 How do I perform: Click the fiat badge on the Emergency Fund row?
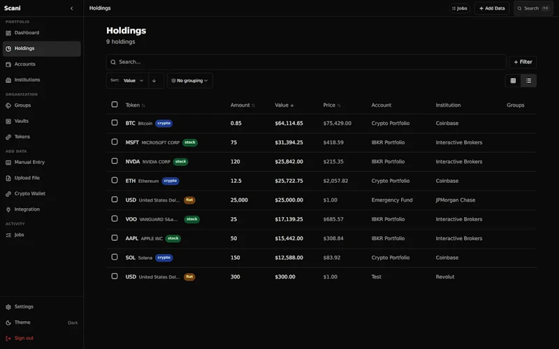[x=189, y=200]
